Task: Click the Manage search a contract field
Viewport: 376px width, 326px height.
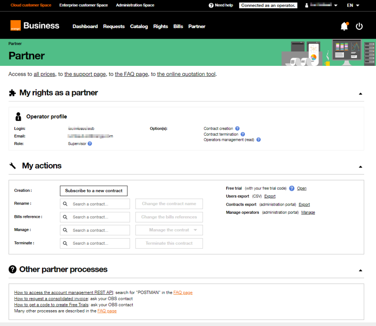Action: pyautogui.click(x=95, y=230)
